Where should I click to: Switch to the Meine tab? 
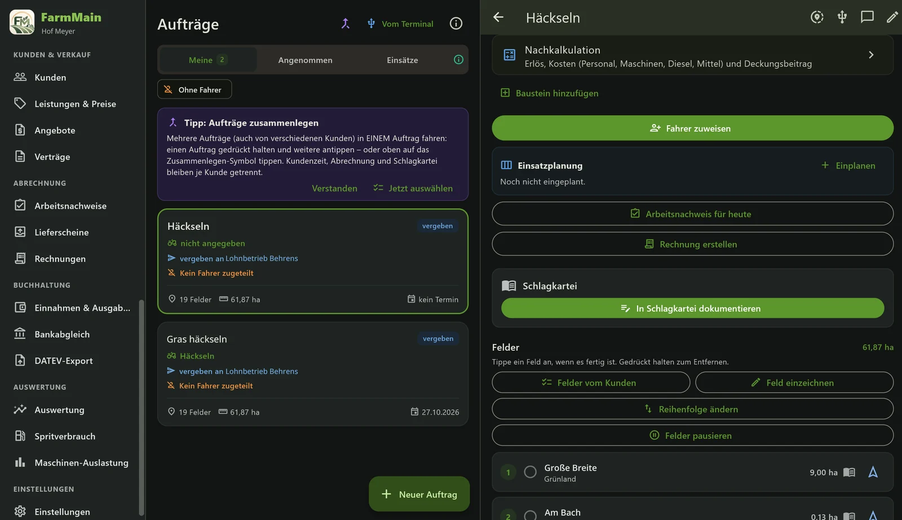pyautogui.click(x=207, y=60)
